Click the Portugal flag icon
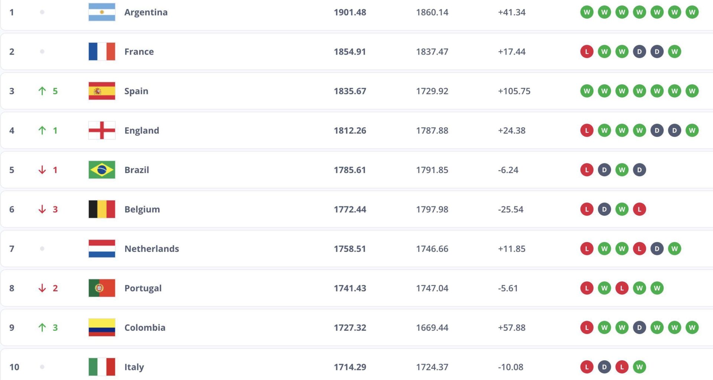The width and height of the screenshot is (713, 380). point(102,288)
